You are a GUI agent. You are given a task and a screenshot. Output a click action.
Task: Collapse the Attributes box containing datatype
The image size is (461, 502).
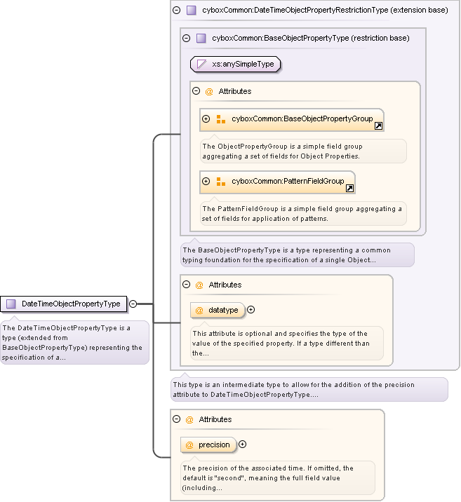(x=186, y=285)
